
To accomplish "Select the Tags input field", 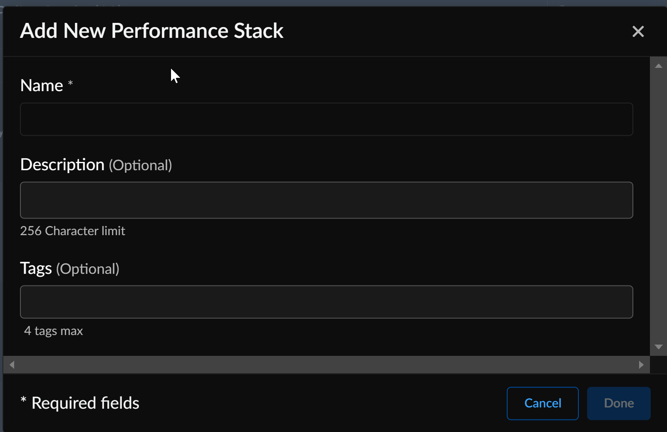I will pyautogui.click(x=326, y=302).
